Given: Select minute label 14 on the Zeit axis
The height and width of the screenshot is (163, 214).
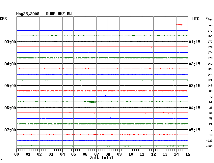Looking at the screenshot, I should click(176, 154).
